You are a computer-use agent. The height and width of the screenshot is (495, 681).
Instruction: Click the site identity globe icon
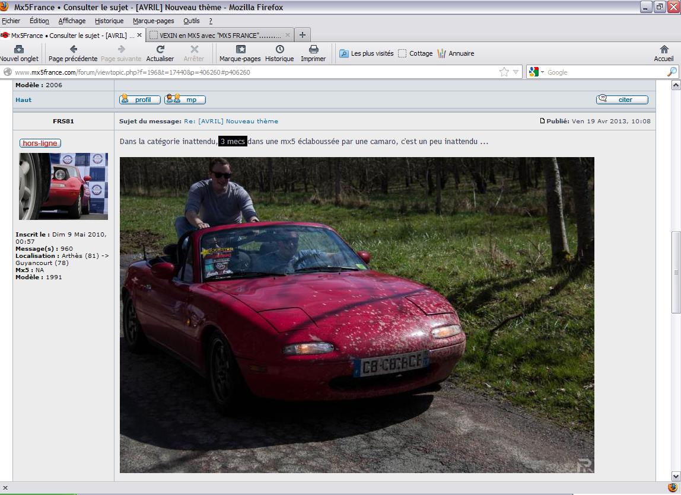(8, 72)
